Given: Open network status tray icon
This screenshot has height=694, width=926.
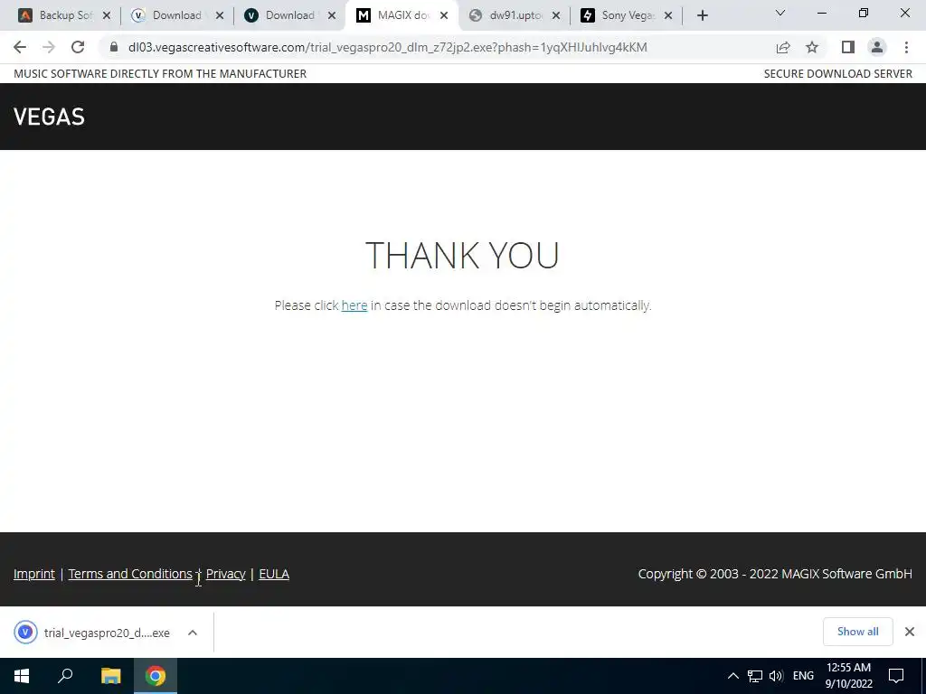Looking at the screenshot, I should [755, 676].
